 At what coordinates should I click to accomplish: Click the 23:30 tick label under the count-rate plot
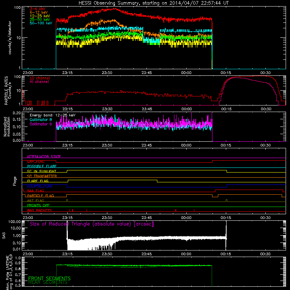coord(107,73)
